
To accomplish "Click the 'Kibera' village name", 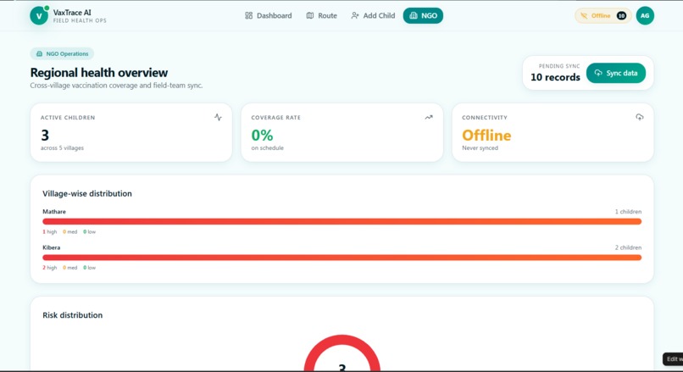I will pos(52,247).
